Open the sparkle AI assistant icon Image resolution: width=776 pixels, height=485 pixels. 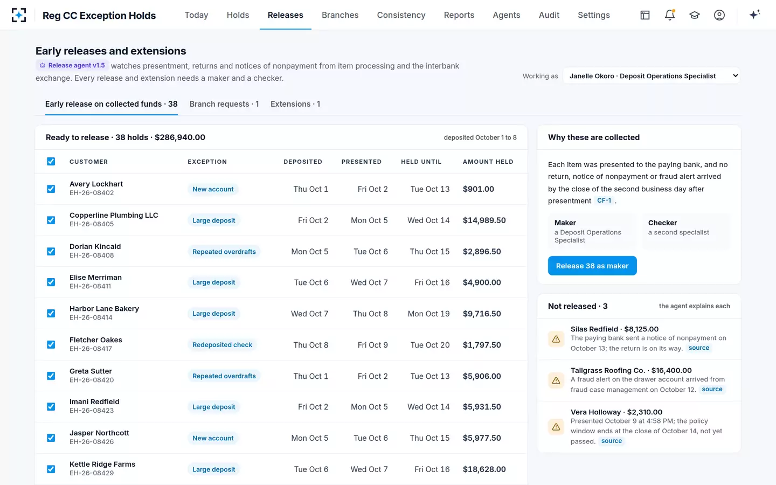pos(754,15)
